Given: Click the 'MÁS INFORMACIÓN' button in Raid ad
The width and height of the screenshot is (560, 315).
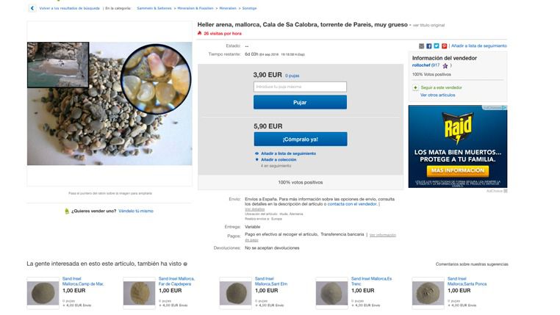Looking at the screenshot, I should [457, 170].
